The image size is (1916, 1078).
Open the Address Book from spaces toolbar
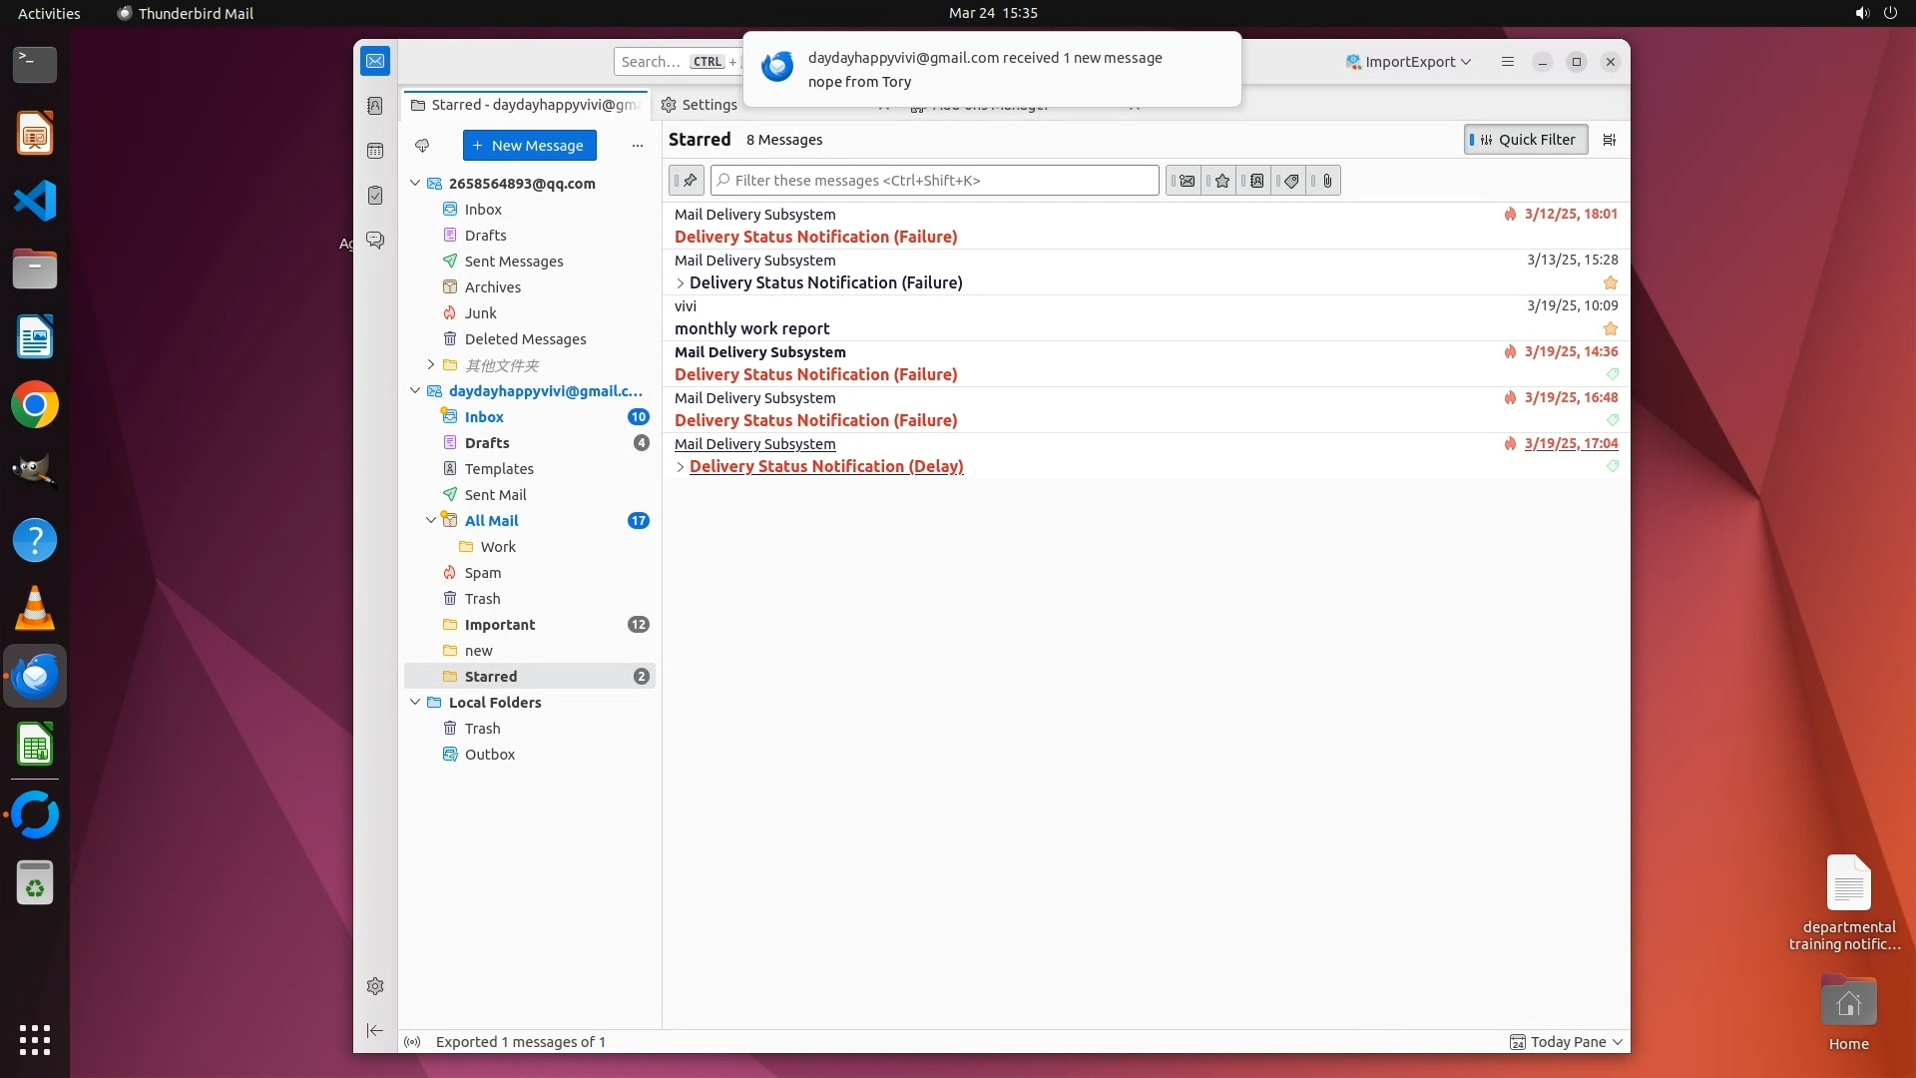[375, 106]
